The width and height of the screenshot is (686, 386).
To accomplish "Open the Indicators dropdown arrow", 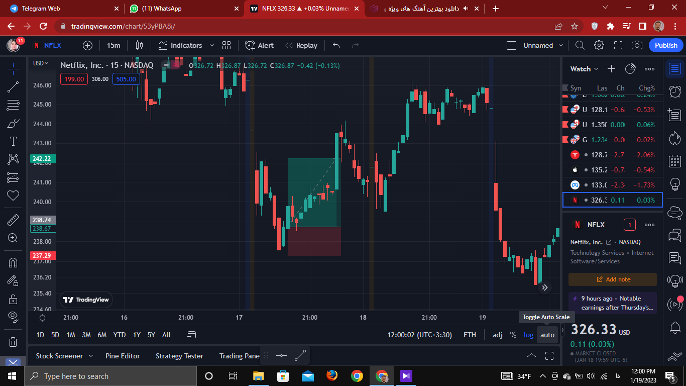I will (211, 45).
